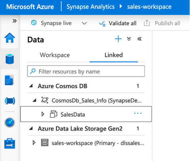
Task: Open the Home hub icon
Action: pyautogui.click(x=9, y=38)
